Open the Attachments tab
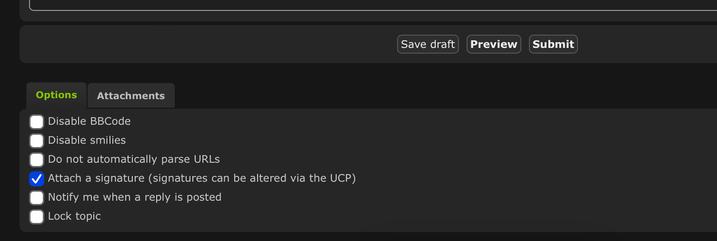The height and width of the screenshot is (241, 717). (x=131, y=96)
